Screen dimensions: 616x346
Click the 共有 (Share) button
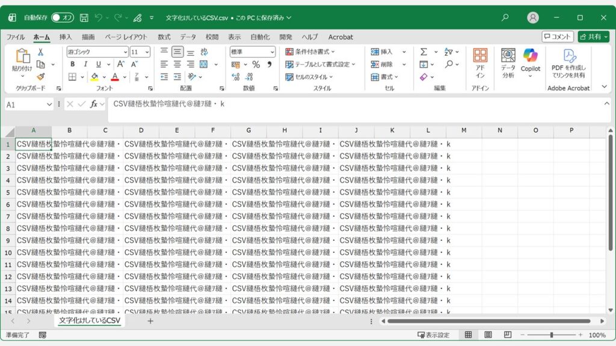point(593,36)
